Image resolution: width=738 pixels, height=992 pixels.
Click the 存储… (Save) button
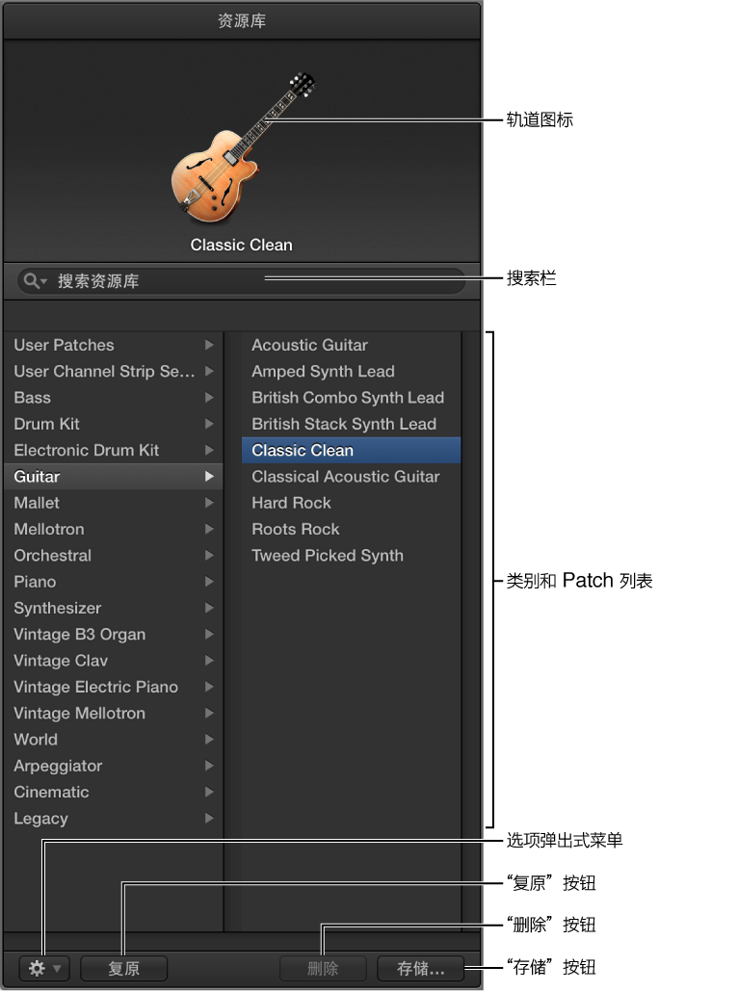(421, 968)
